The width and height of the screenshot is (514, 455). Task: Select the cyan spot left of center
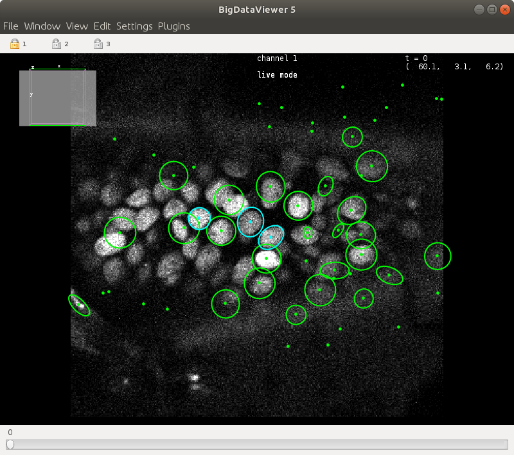tap(199, 218)
